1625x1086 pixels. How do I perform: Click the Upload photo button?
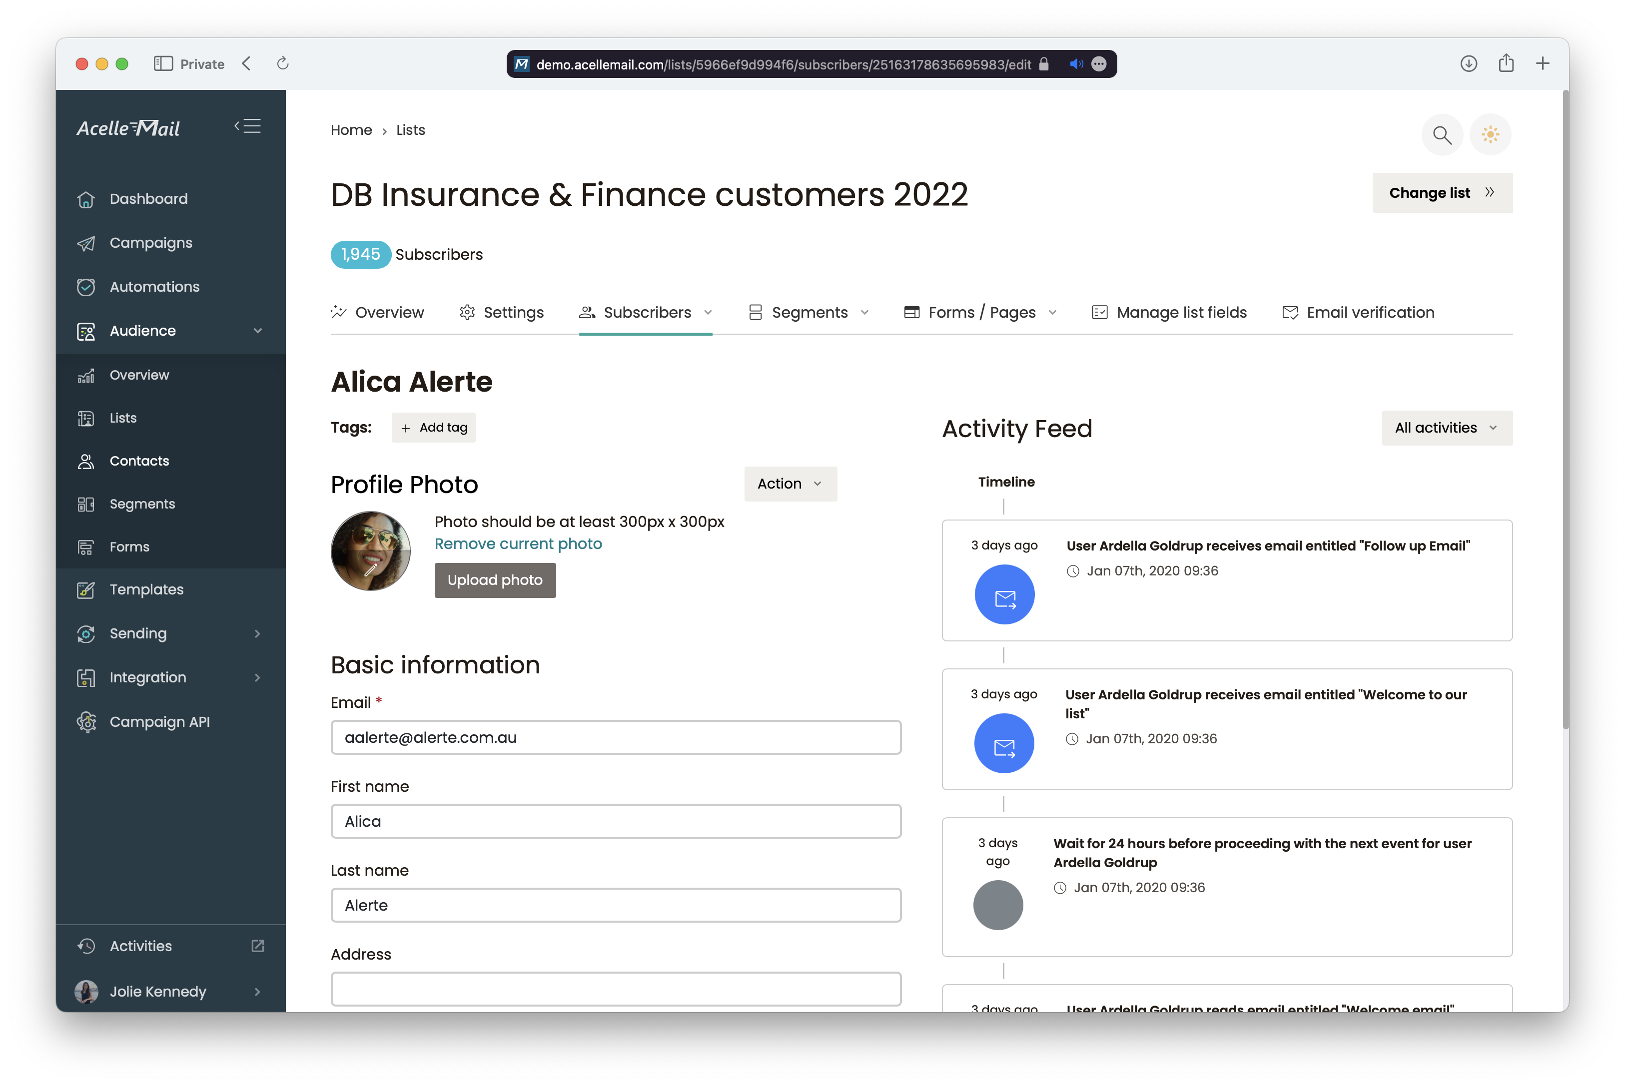(x=495, y=580)
